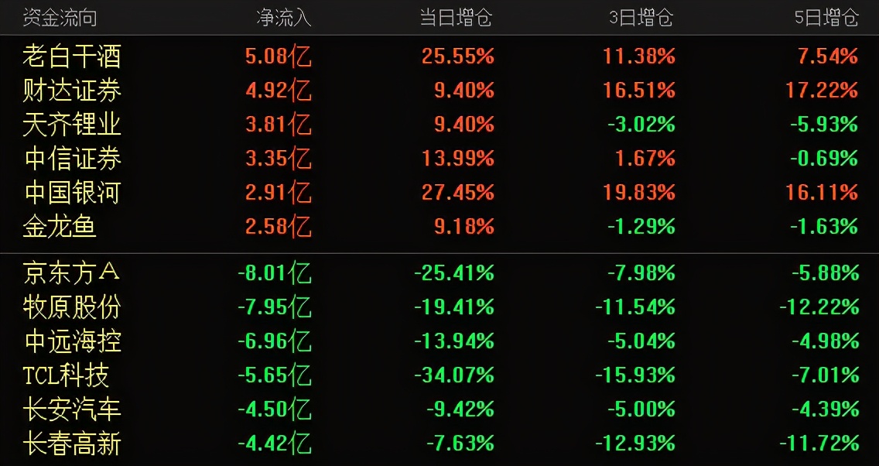
Task: Click on 长安汽车 stock name
Action: (x=72, y=409)
